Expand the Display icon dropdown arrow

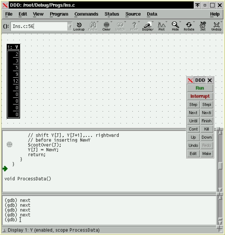tap(152, 22)
